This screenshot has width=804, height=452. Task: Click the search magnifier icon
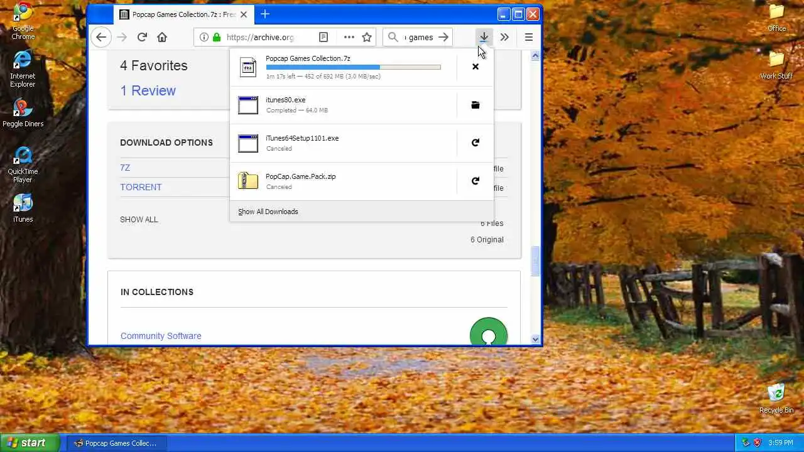[393, 37]
